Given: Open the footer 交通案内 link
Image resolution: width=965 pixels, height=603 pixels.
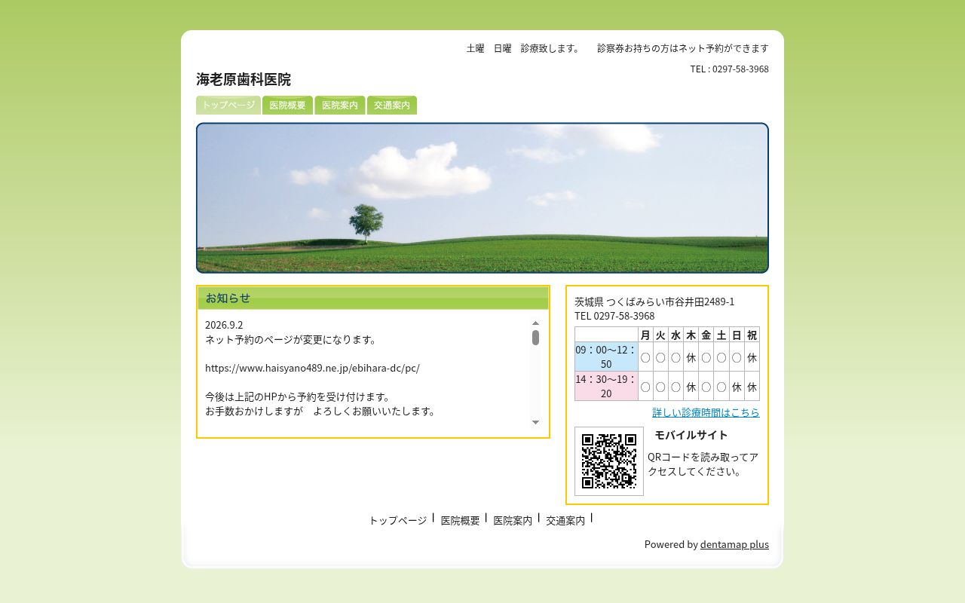Looking at the screenshot, I should [x=565, y=520].
